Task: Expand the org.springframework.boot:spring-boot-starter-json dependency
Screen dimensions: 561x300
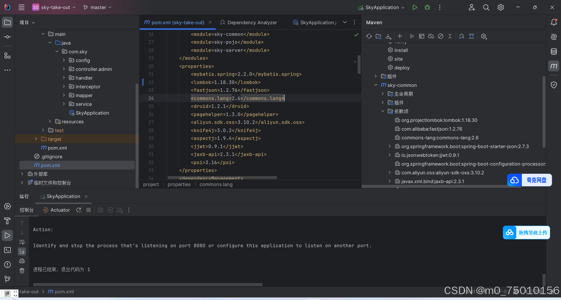Action: tap(389, 146)
